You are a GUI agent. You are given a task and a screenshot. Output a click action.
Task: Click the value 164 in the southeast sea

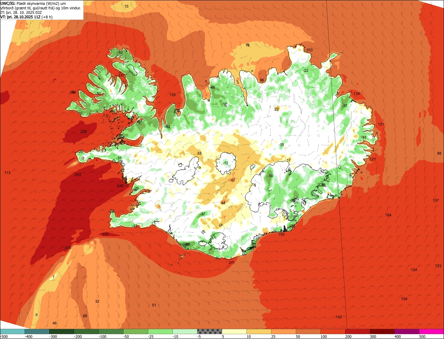point(388,215)
